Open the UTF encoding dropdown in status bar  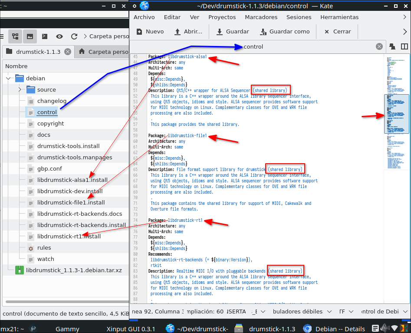tap(346, 311)
